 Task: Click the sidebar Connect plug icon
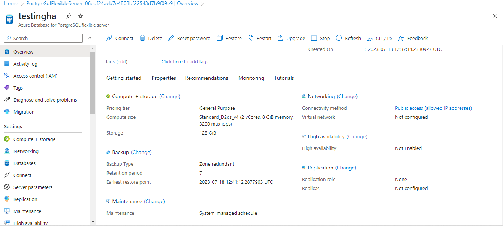(x=7, y=175)
